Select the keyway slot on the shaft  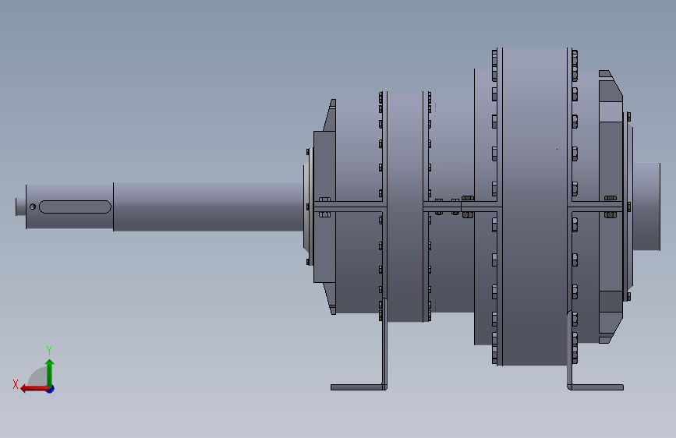point(75,207)
